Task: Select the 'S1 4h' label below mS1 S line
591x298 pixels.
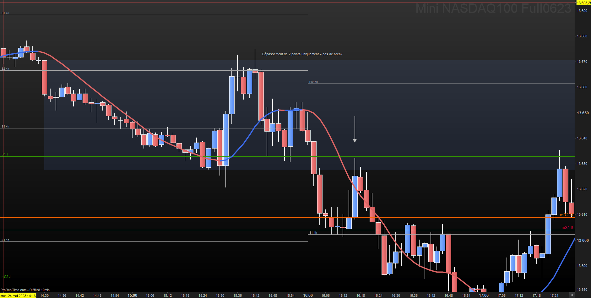Action: (313, 233)
